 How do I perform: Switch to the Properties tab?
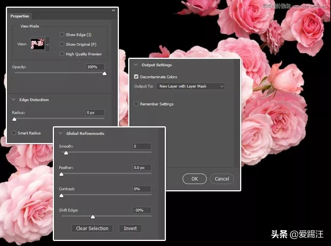pos(19,16)
